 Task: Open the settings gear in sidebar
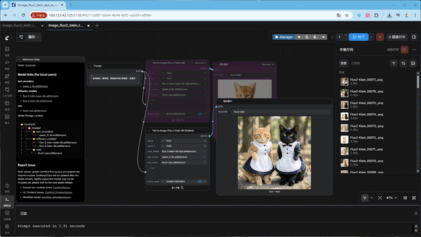point(7,226)
